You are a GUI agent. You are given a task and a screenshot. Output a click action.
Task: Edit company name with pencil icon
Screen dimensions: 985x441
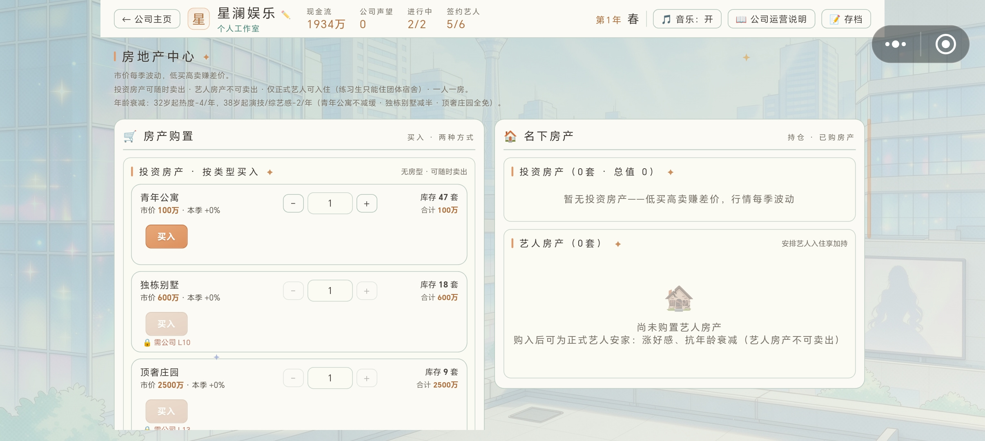pos(286,15)
